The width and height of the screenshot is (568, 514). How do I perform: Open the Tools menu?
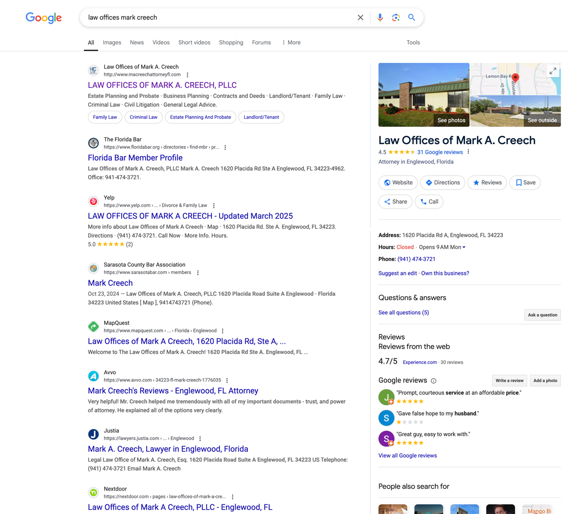coord(413,42)
